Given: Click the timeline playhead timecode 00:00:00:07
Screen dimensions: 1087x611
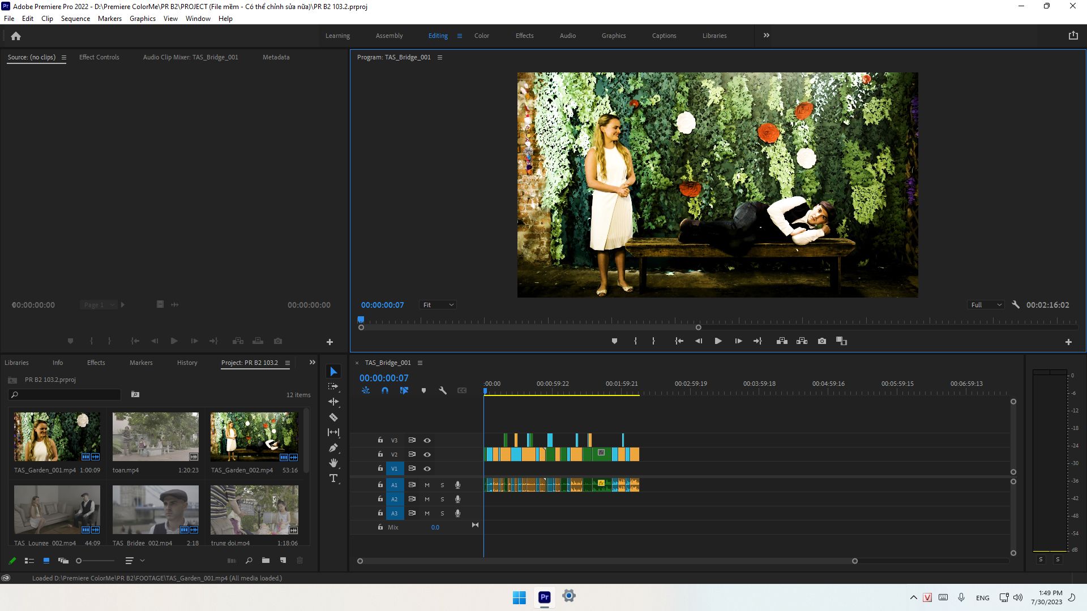Looking at the screenshot, I should (x=384, y=378).
